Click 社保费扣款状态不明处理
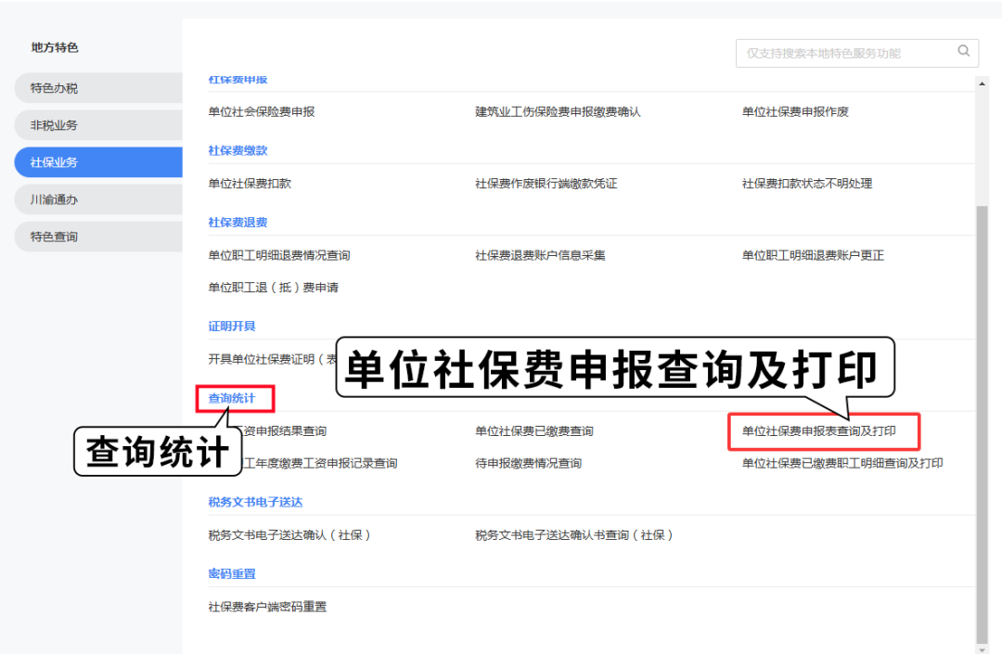The width and height of the screenshot is (1002, 654). tap(807, 184)
